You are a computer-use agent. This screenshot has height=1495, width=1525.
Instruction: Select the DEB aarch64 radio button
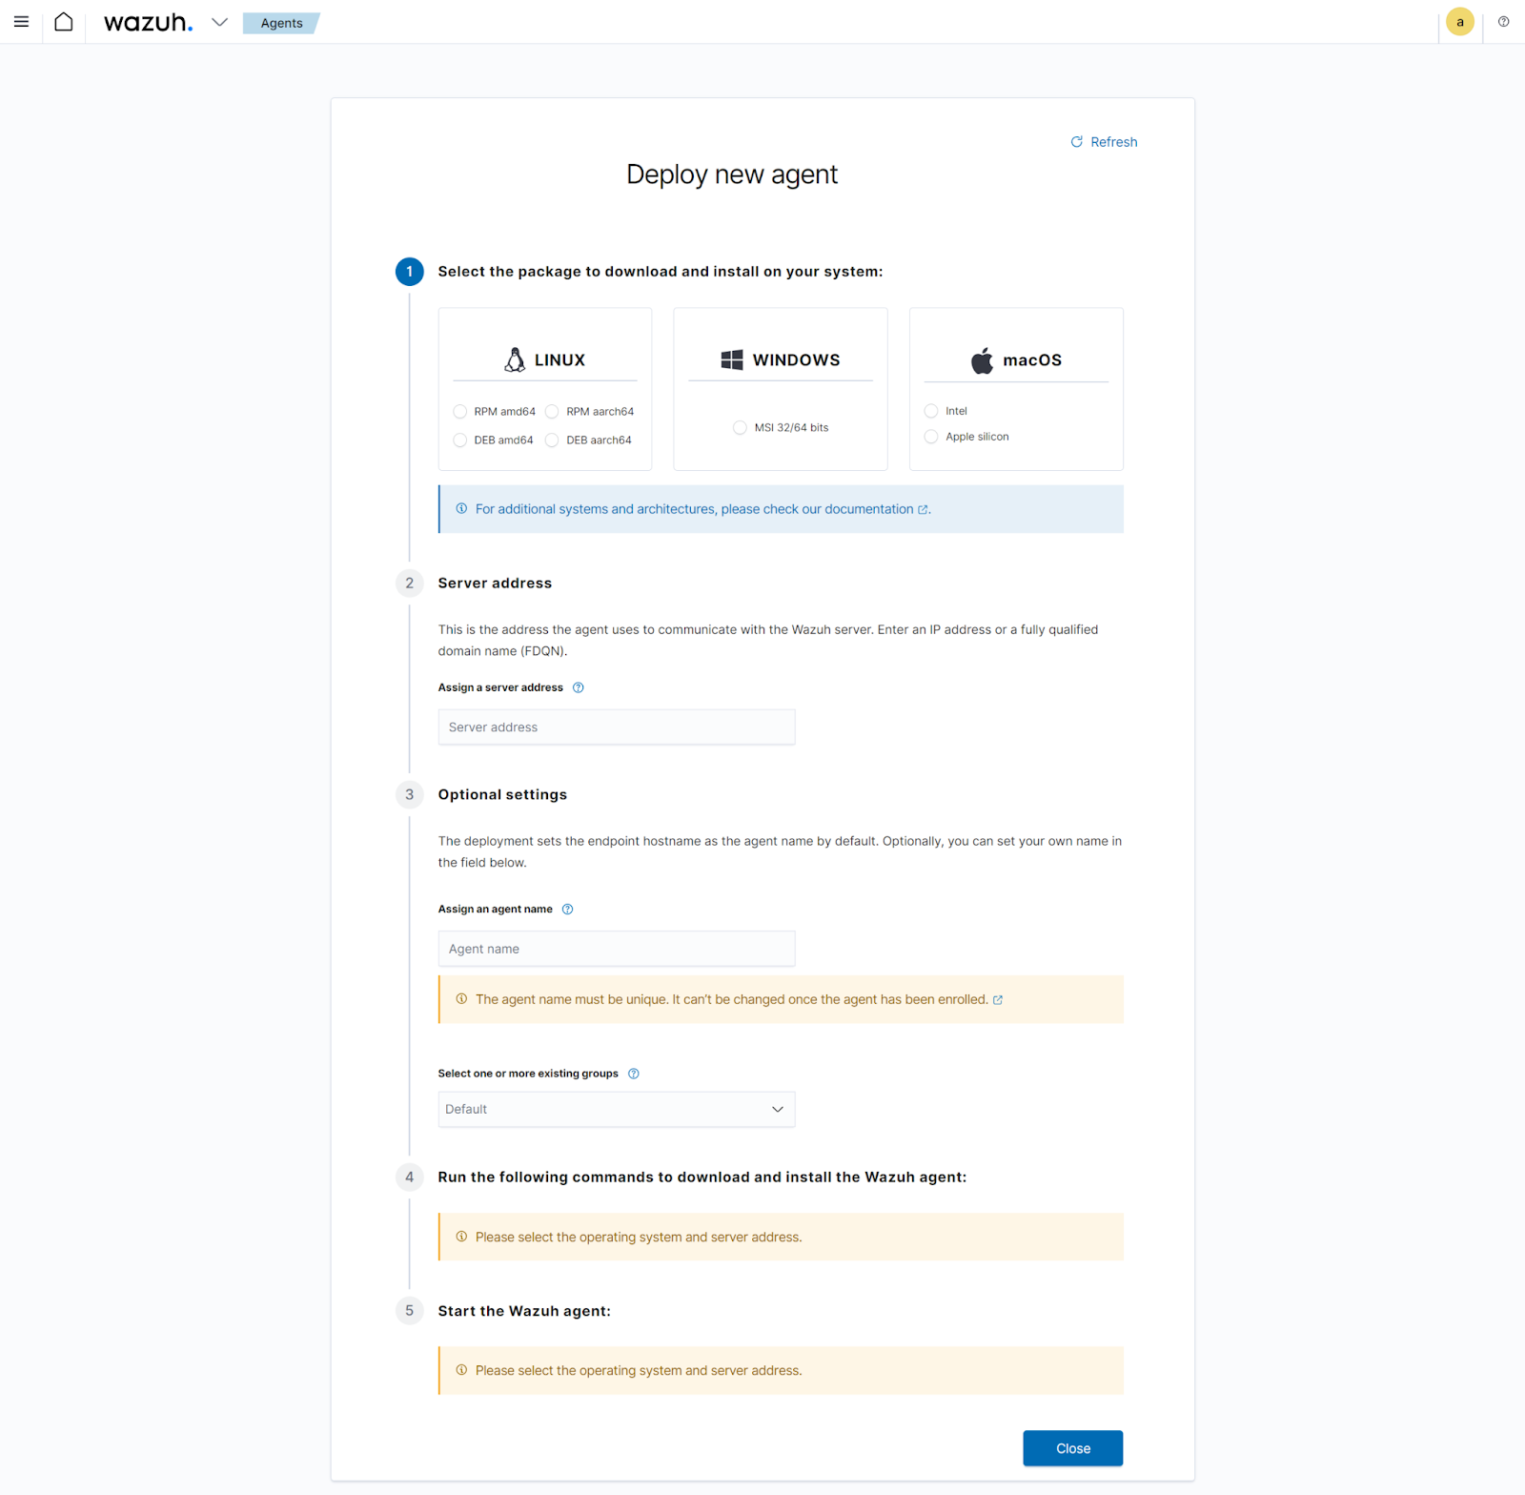[x=552, y=440]
